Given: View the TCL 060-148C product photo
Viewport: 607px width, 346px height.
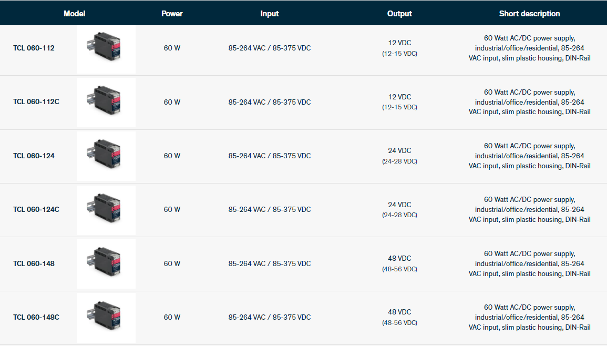Looking at the screenshot, I should (x=106, y=317).
